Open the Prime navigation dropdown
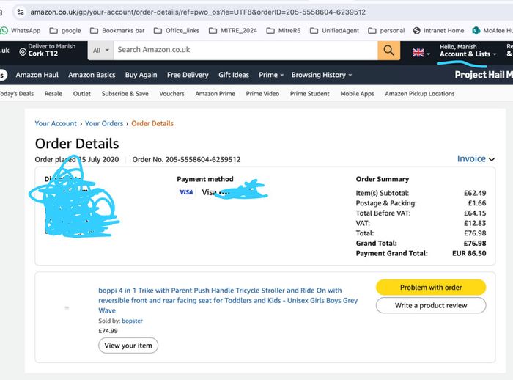The width and height of the screenshot is (513, 380). 271,75
